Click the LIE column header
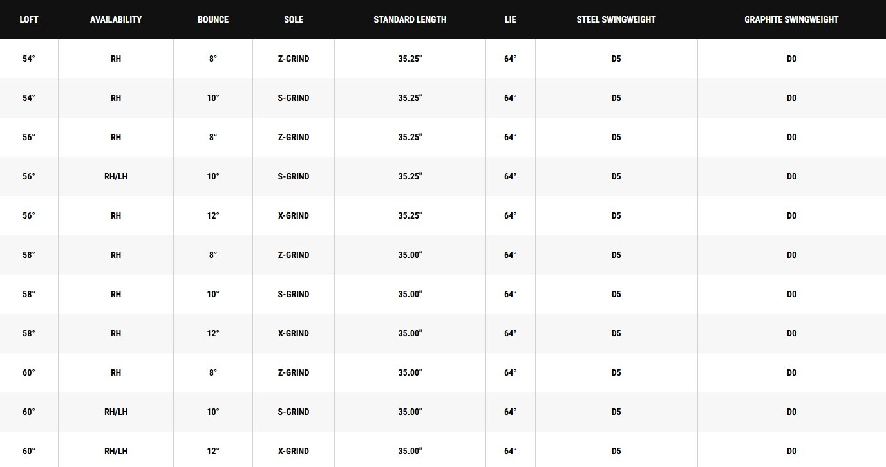 511,19
